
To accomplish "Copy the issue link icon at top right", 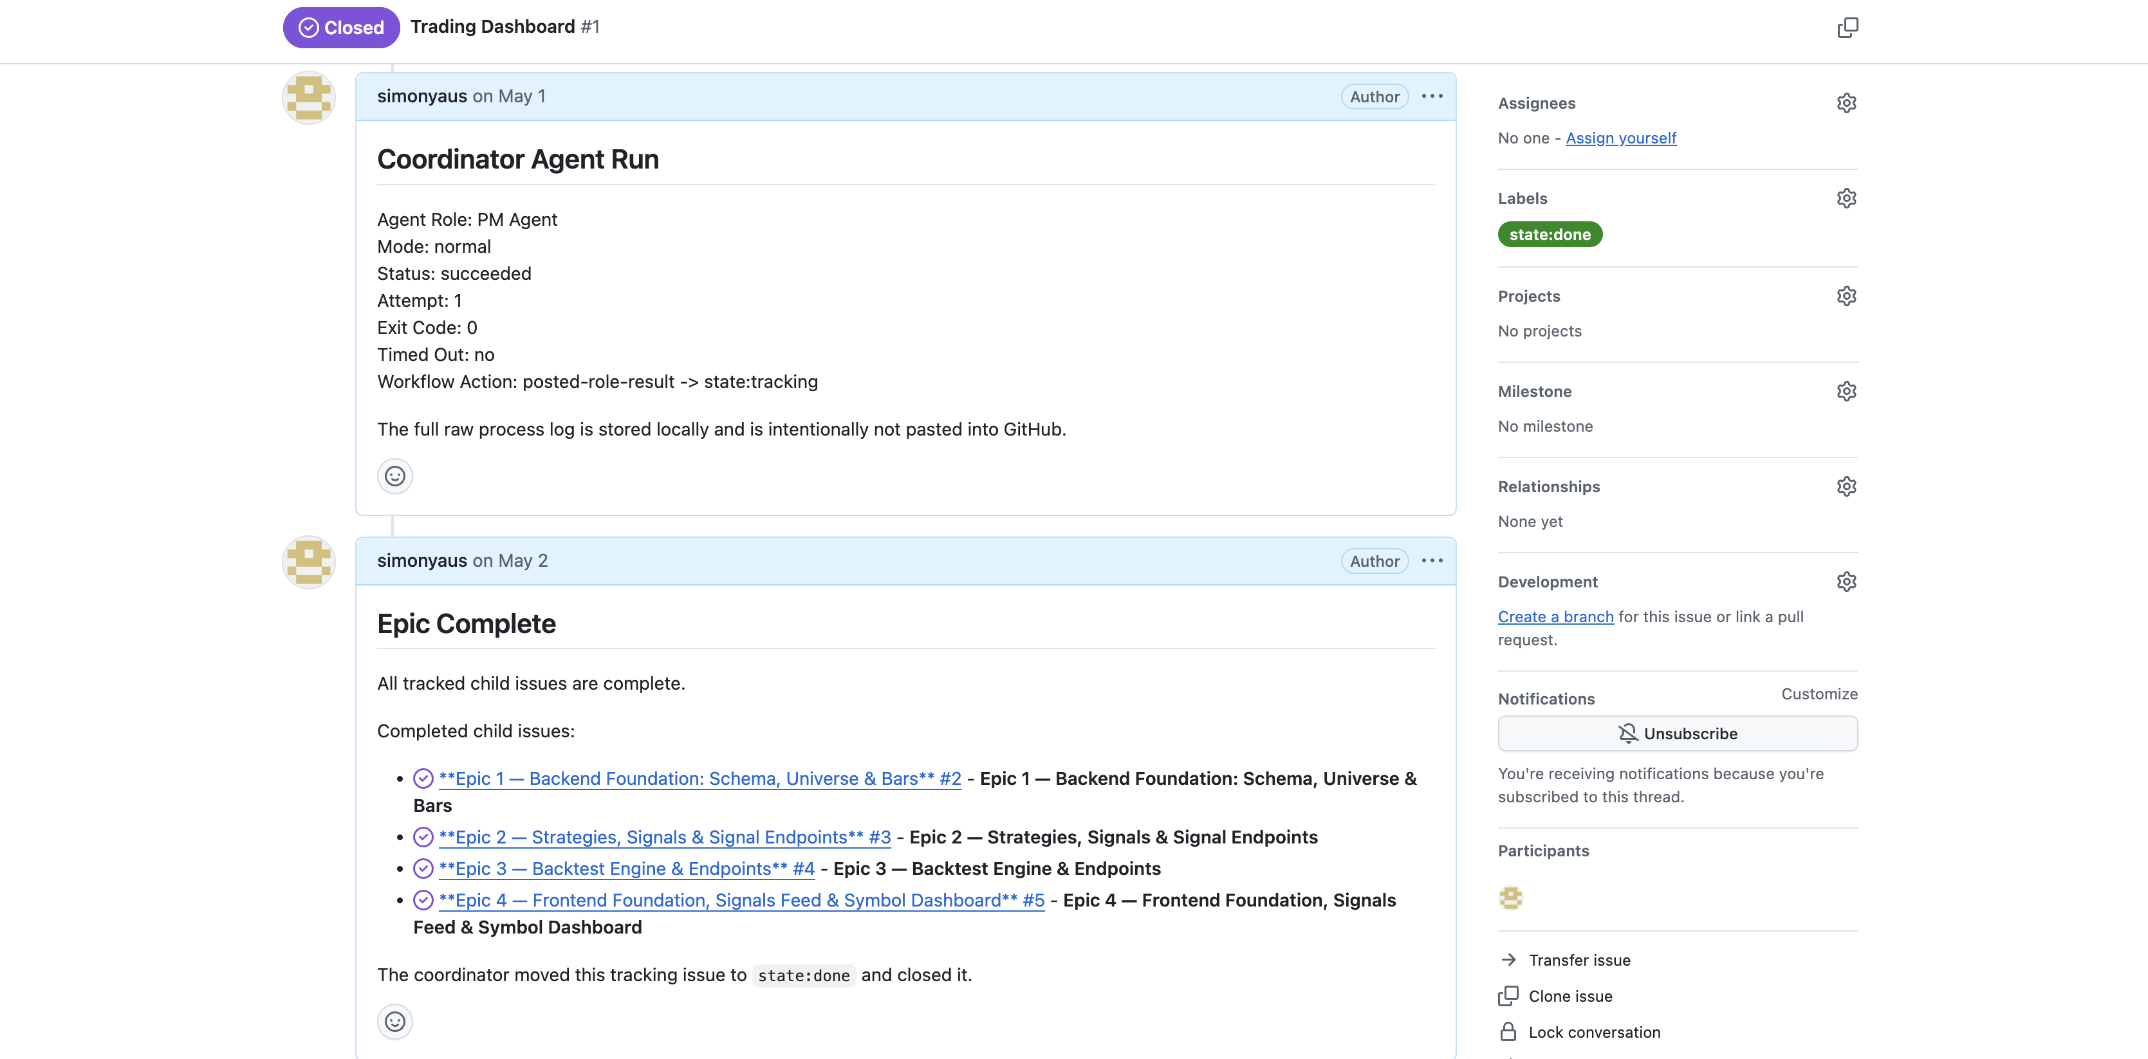I will [x=1847, y=28].
